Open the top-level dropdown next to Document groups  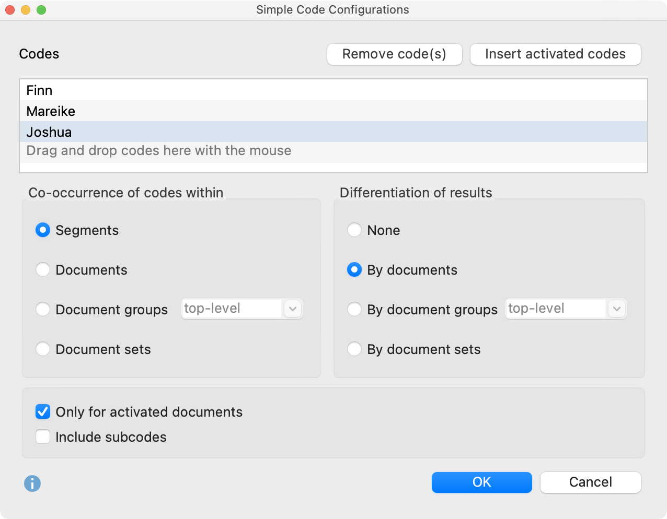pyautogui.click(x=292, y=309)
